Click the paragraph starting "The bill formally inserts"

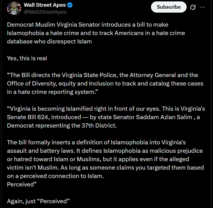pyautogui.click(x=105, y=159)
